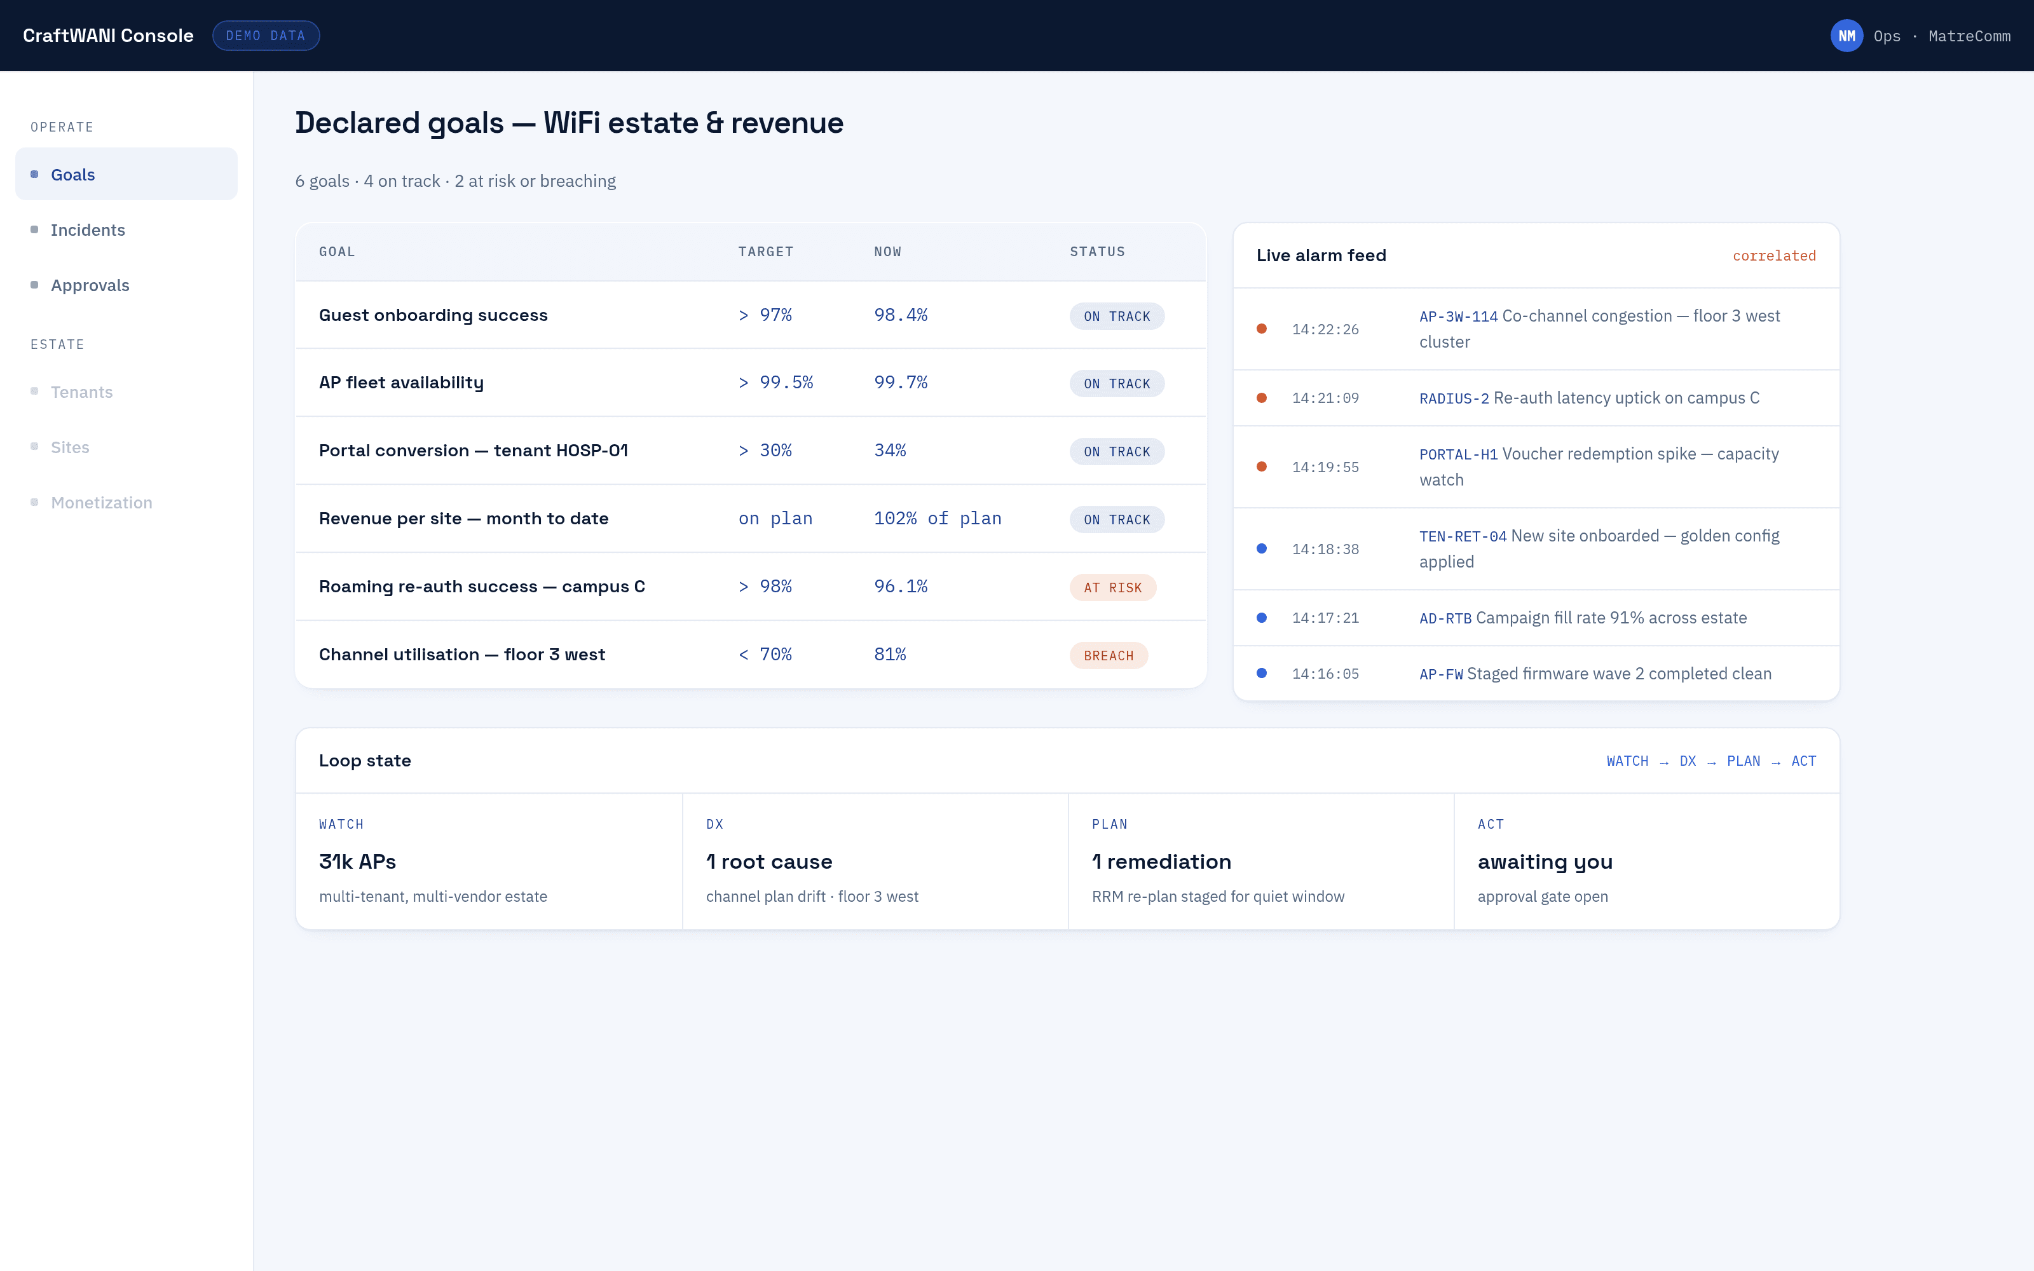Open the PORTAL-H1 alarm entry
The width and height of the screenshot is (2034, 1271).
coord(1536,466)
